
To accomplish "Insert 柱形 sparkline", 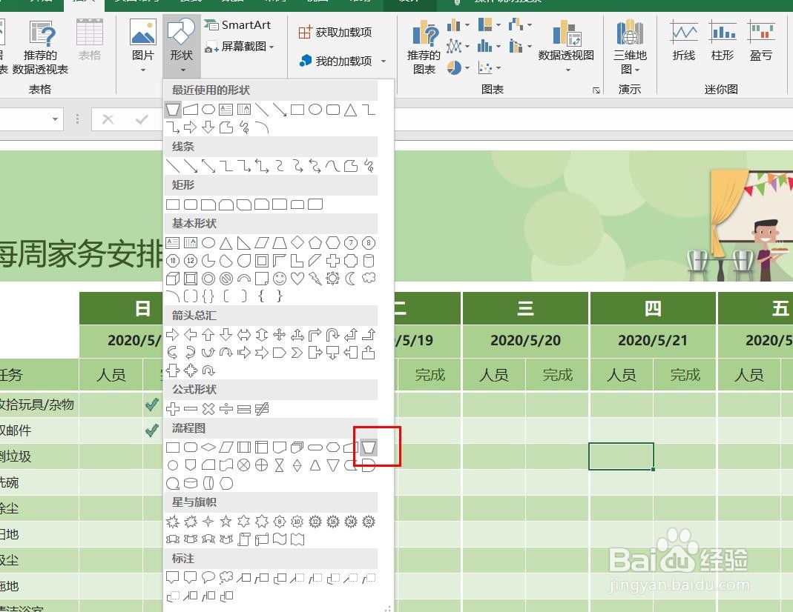I will [x=723, y=41].
